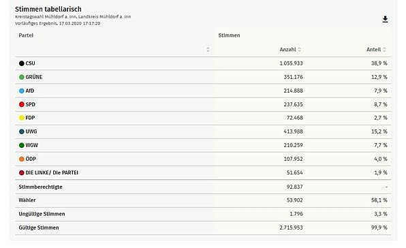This screenshot has height=248, width=406.
Task: Click the orange ÖDP party dot
Action: (22, 159)
